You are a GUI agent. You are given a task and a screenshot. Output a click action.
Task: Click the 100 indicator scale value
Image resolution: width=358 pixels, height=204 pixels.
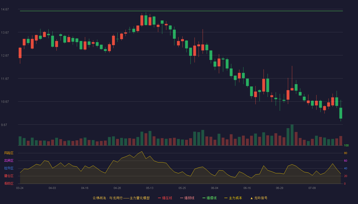pos(346,146)
